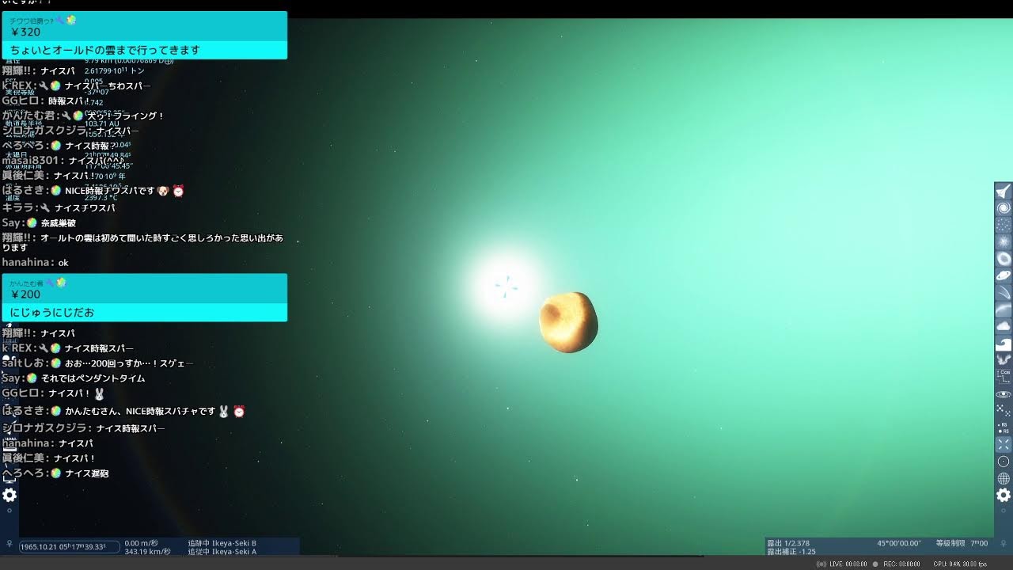1013x570 pixels.
Task: Toggle comets with the comet tail icon
Action: tap(1004, 292)
